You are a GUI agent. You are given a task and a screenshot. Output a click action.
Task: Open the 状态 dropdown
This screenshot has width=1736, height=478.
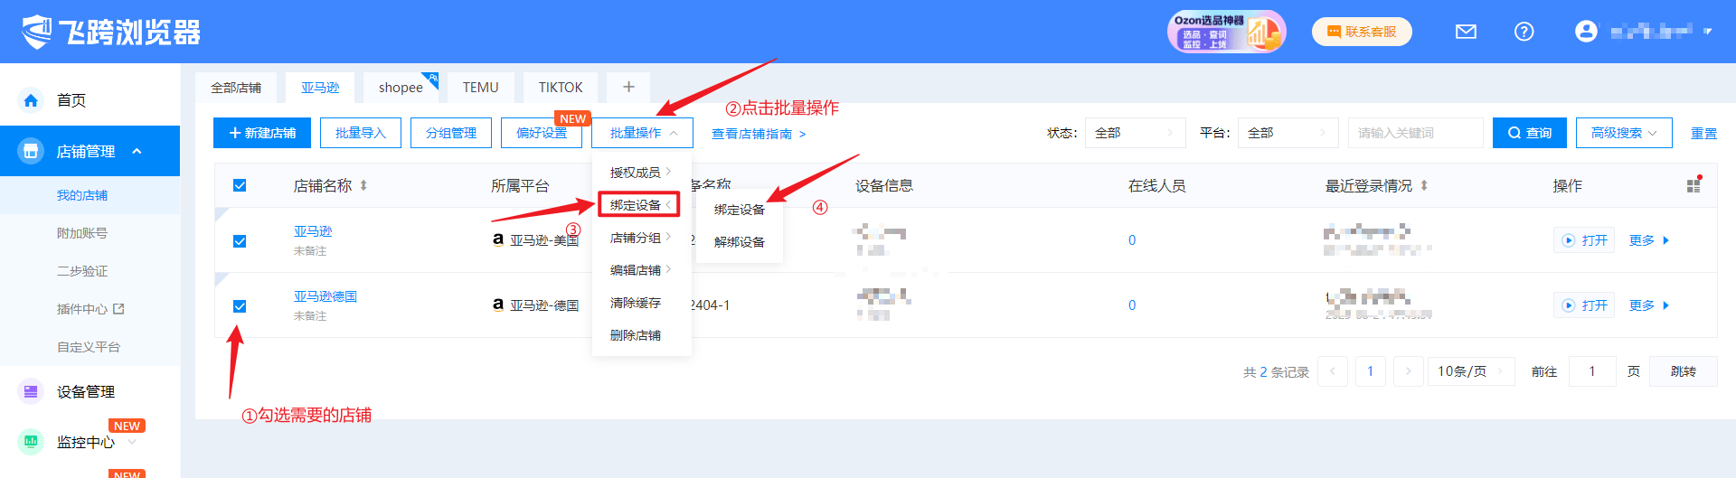click(x=1136, y=133)
